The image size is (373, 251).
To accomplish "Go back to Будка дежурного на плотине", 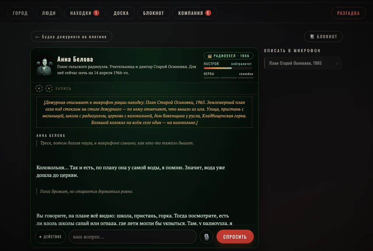I will pyautogui.click(x=71, y=36).
